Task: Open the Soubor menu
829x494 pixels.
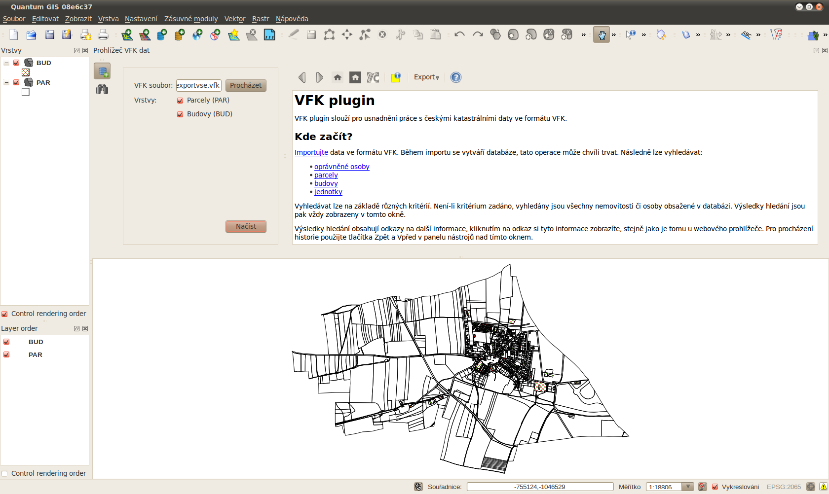Action: click(14, 19)
